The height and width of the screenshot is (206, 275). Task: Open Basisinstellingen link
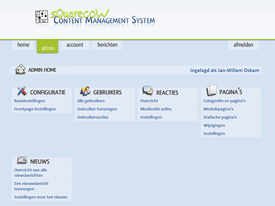point(30,101)
